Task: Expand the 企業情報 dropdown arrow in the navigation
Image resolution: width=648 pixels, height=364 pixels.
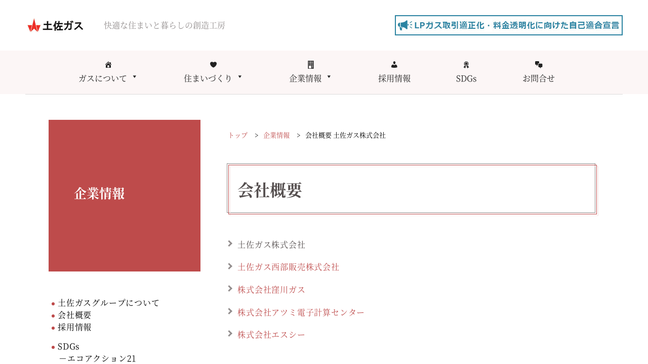Action: 329,77
